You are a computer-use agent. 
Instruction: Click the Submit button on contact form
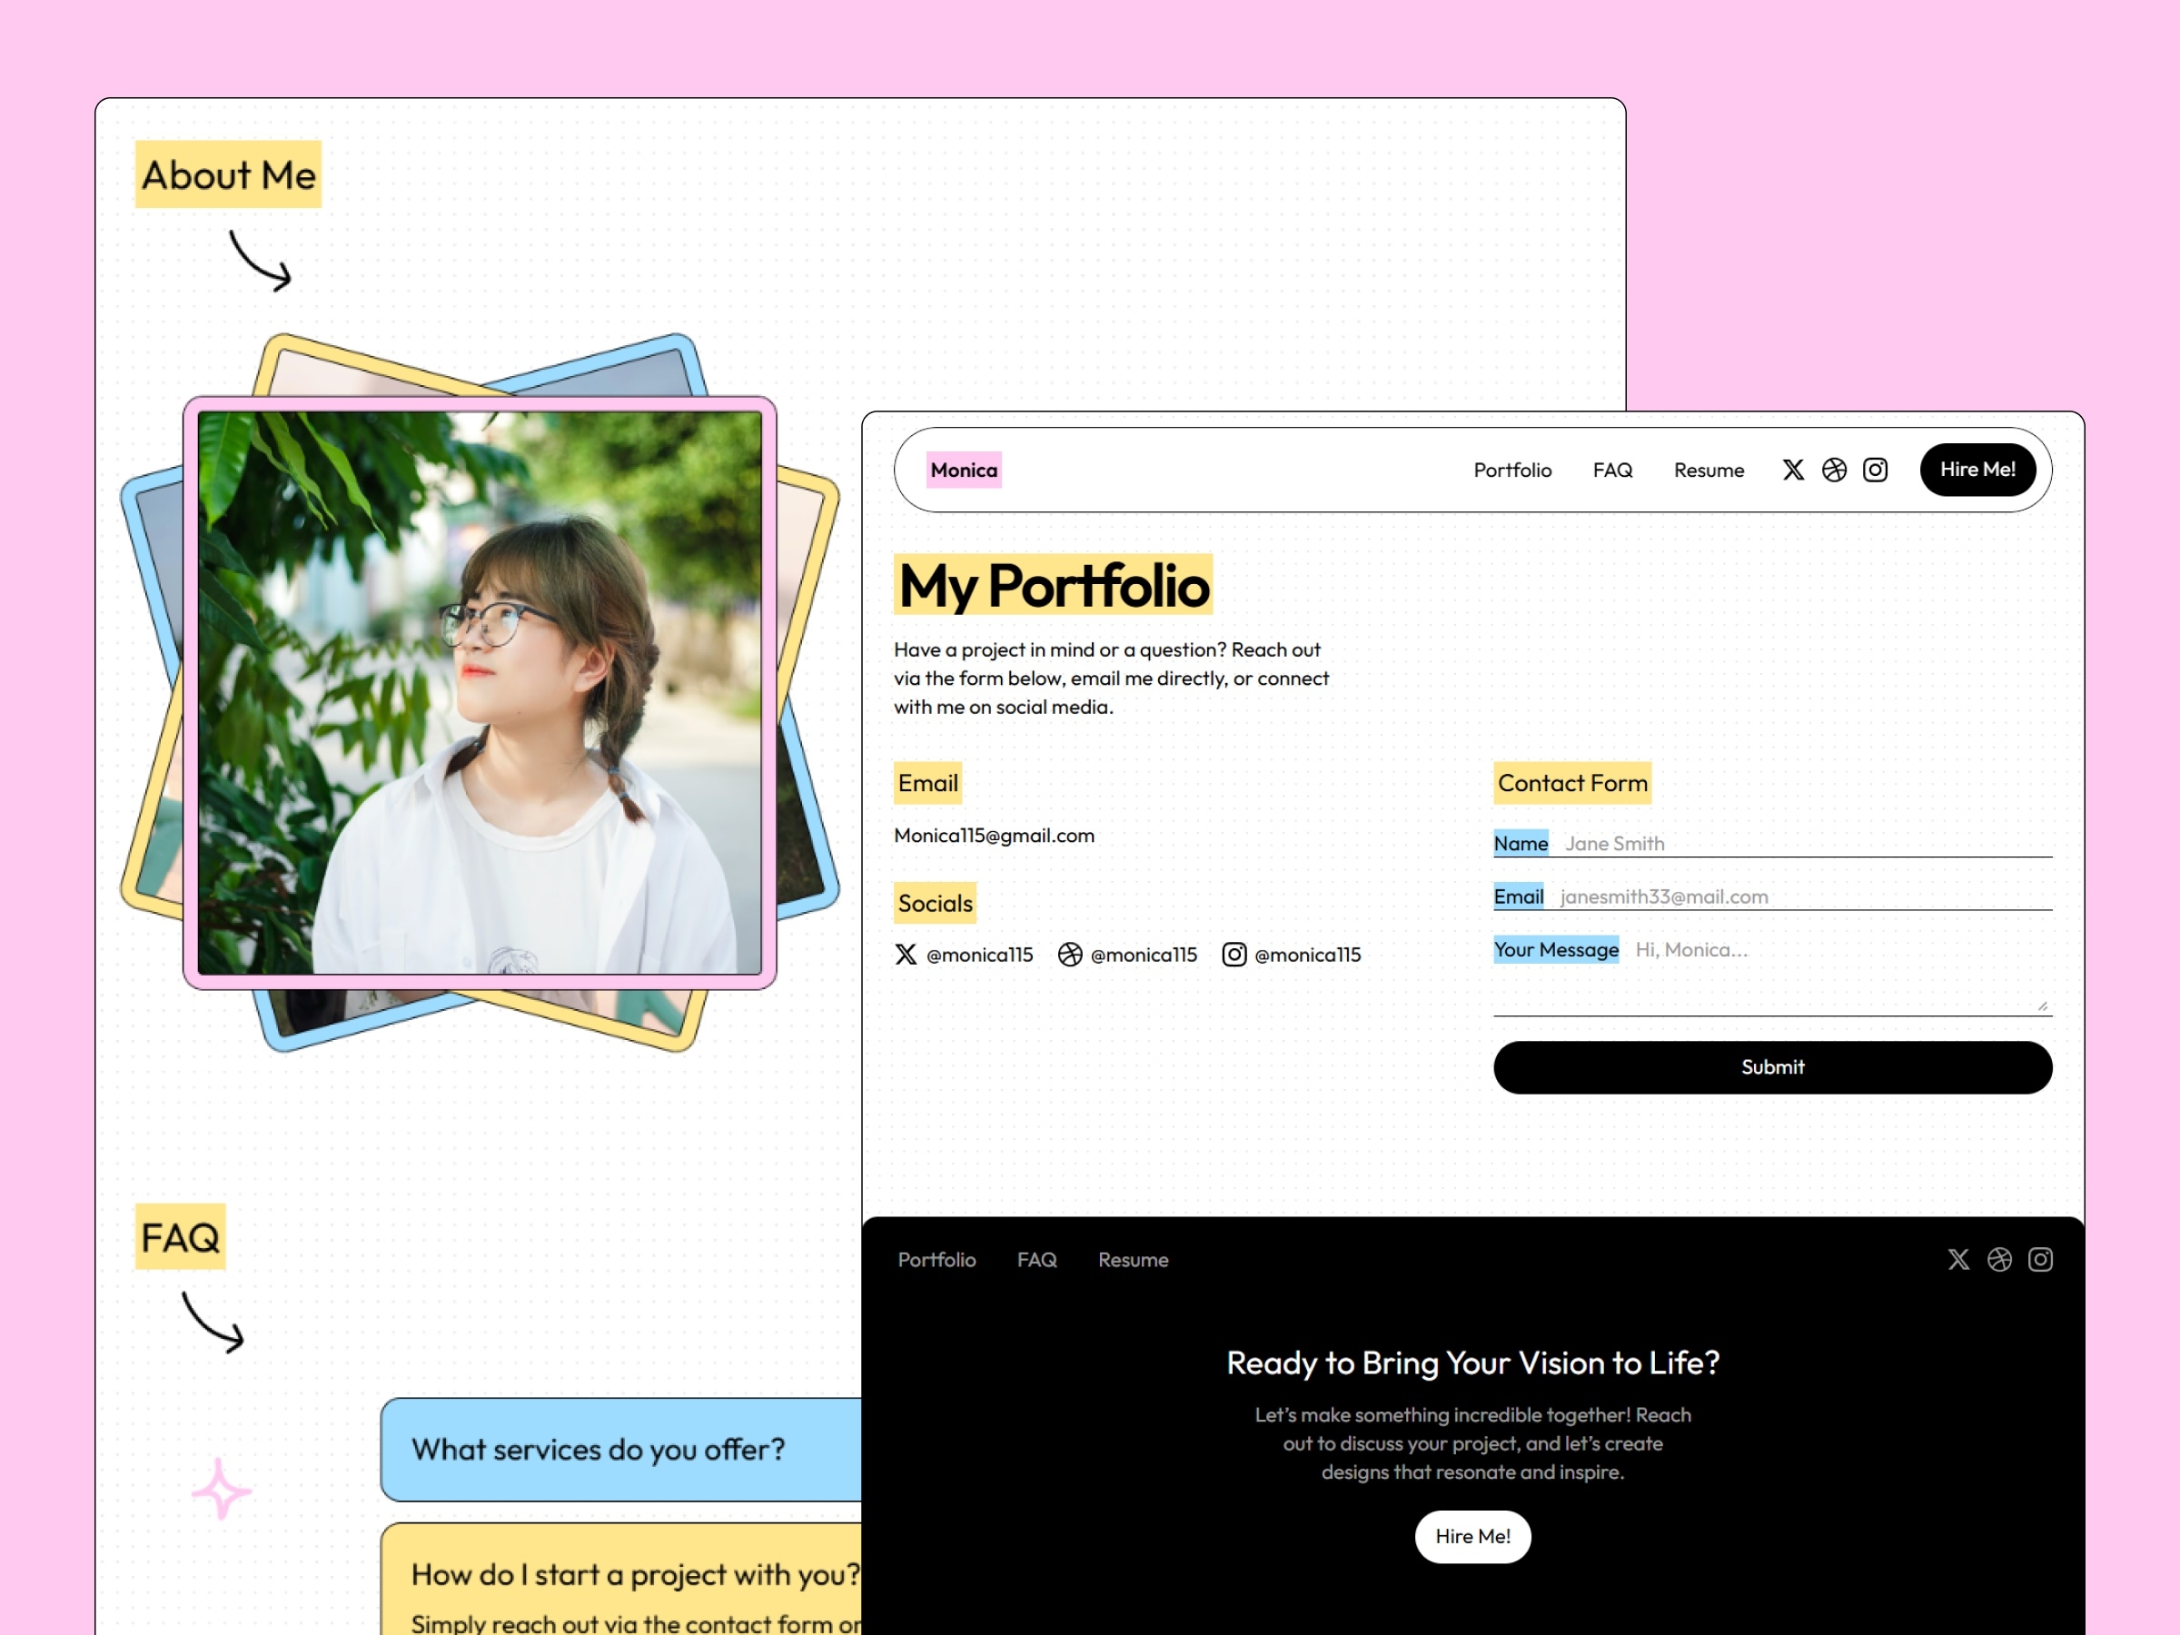point(1773,1066)
